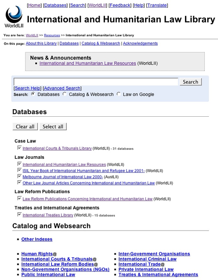
Task: Select the Catalog & Websearch radio button
Action: click(x=65, y=94)
